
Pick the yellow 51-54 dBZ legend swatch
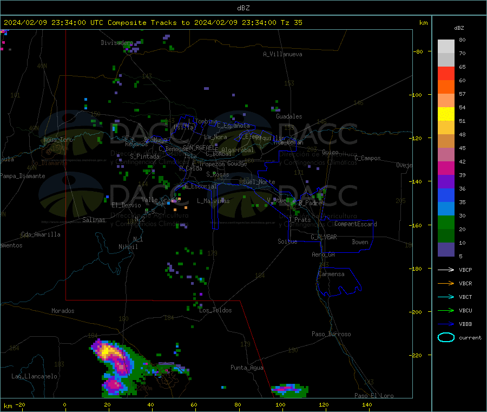446,114
